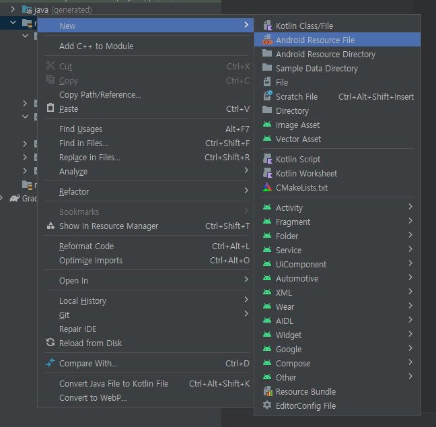Expand java (generated) tree node chevron
The width and height of the screenshot is (436, 427).
tap(13, 9)
